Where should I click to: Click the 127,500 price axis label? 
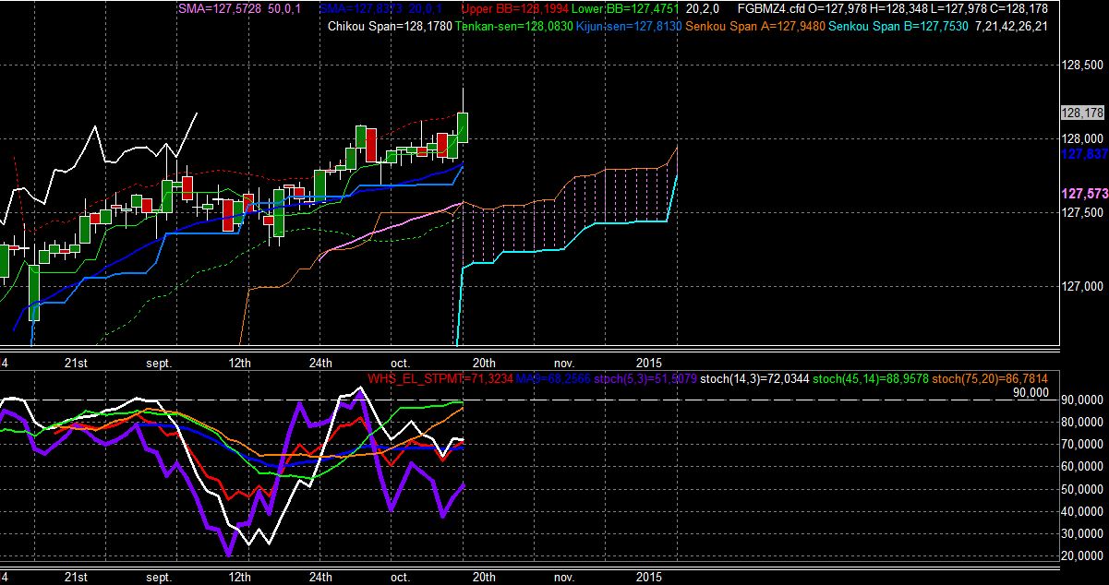click(1083, 213)
